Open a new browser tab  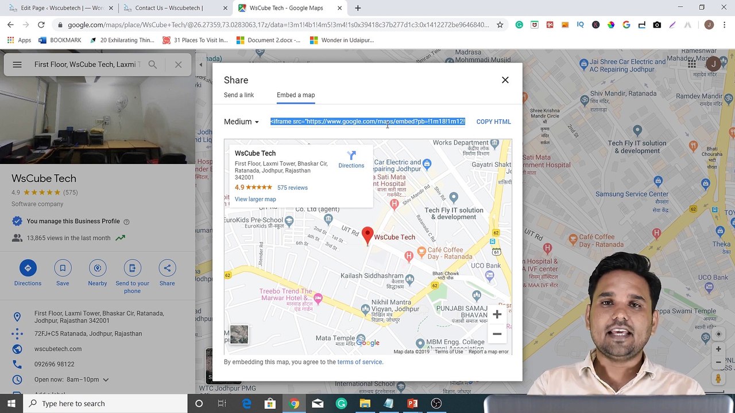358,8
